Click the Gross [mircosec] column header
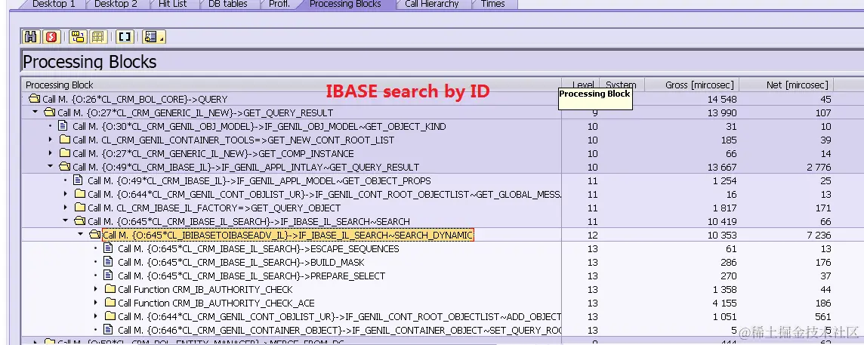The image size is (864, 345). 691,85
